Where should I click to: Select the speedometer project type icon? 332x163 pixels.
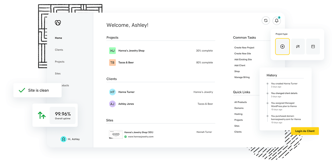[298, 46]
